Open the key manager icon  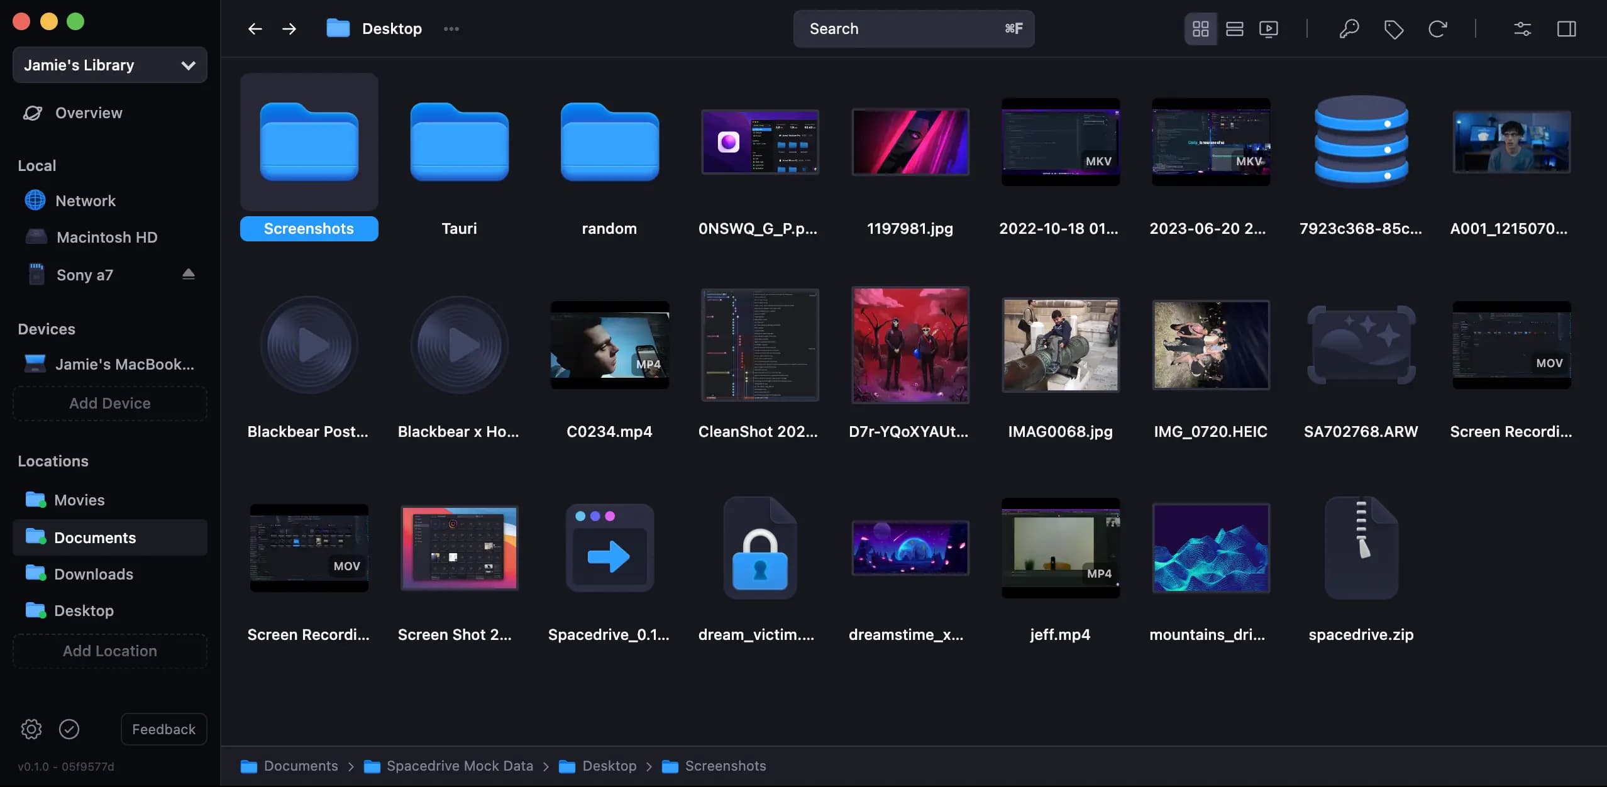pos(1349,29)
